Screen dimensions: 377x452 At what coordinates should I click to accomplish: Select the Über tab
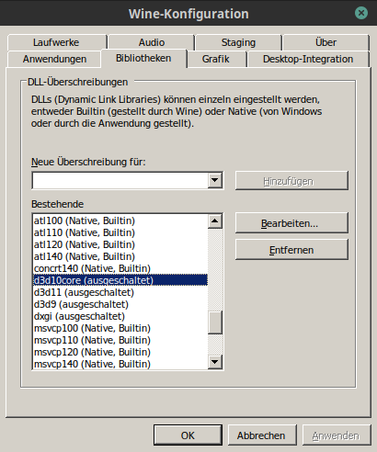[326, 42]
